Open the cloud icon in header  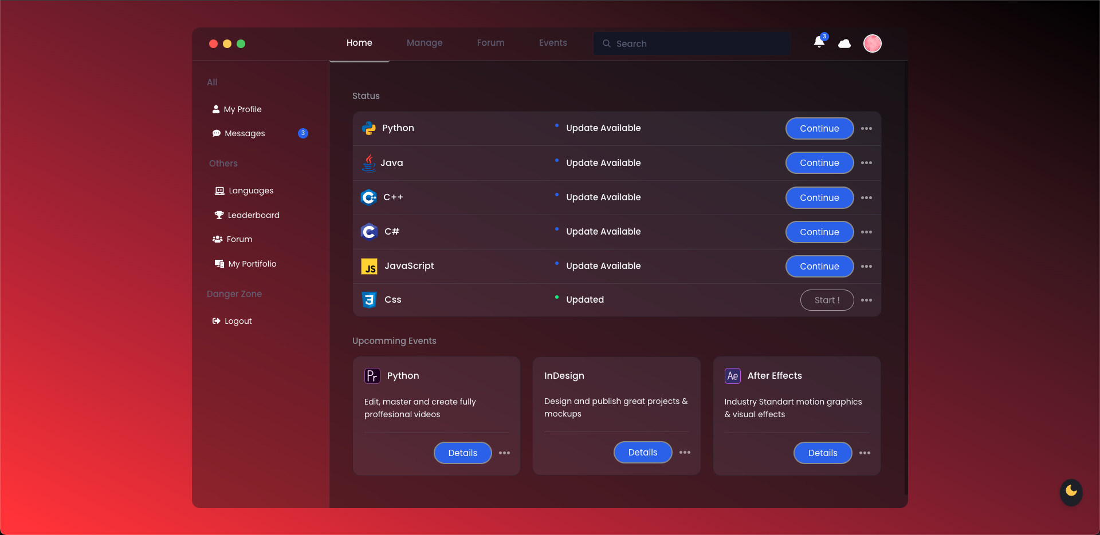pyautogui.click(x=844, y=43)
